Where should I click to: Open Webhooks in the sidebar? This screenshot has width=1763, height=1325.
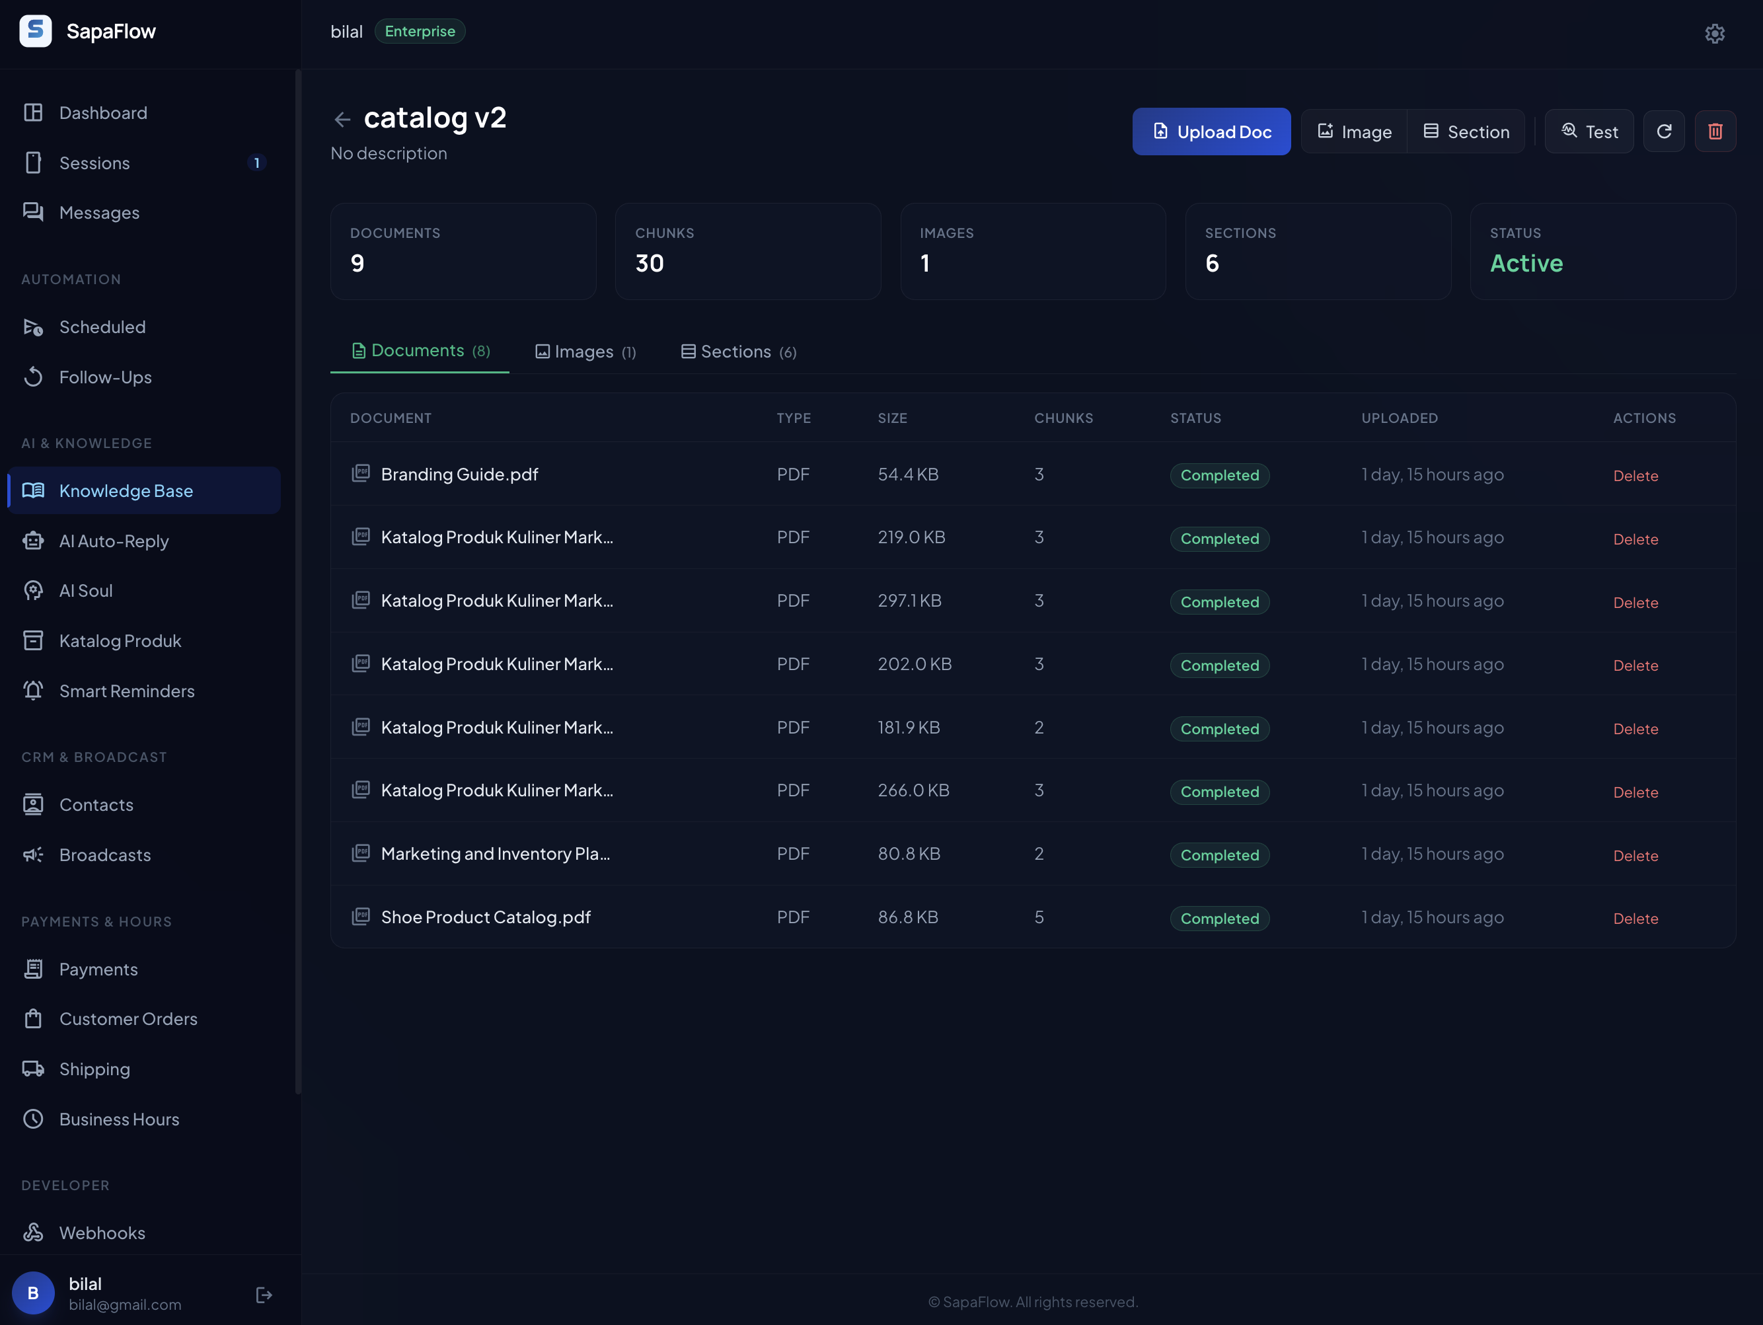[x=102, y=1232]
